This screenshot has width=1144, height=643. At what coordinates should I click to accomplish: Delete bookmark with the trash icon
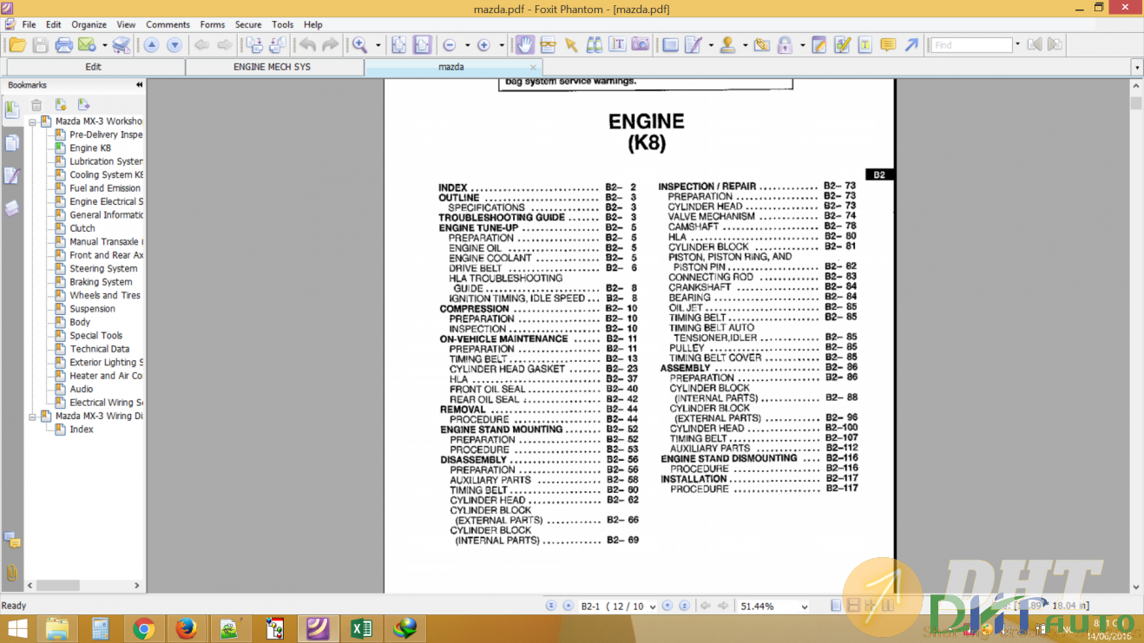(x=36, y=105)
